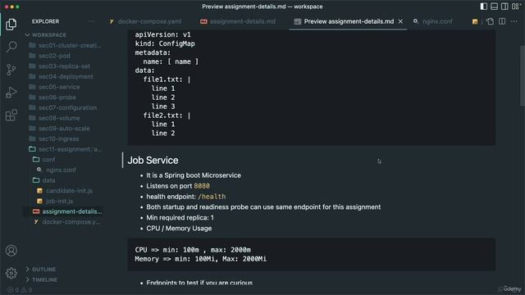
Task: Switch to nginx.conf tab
Action: [x=433, y=21]
